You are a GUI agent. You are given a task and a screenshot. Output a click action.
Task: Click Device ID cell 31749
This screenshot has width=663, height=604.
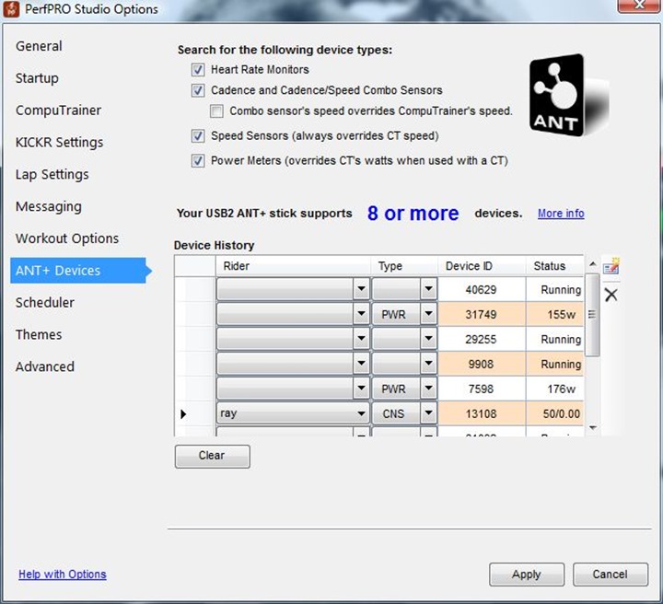coord(482,315)
